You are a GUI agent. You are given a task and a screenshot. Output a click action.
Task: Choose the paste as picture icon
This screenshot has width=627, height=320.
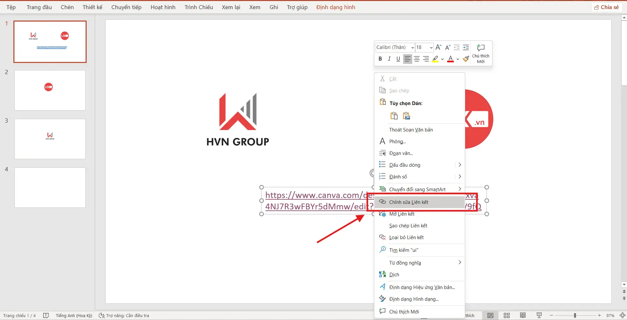406,115
